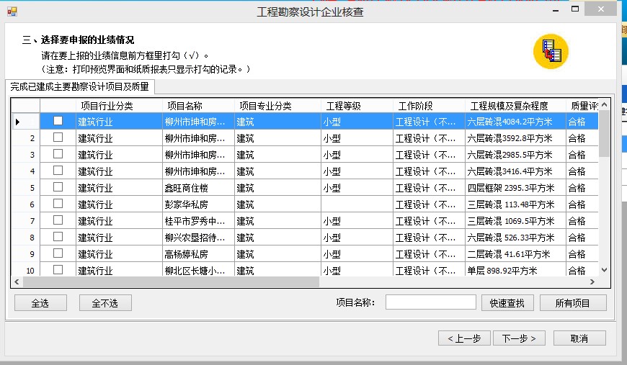Click the current-row arrow indicator in first row
Image resolution: width=627 pixels, height=365 pixels.
tap(17, 122)
